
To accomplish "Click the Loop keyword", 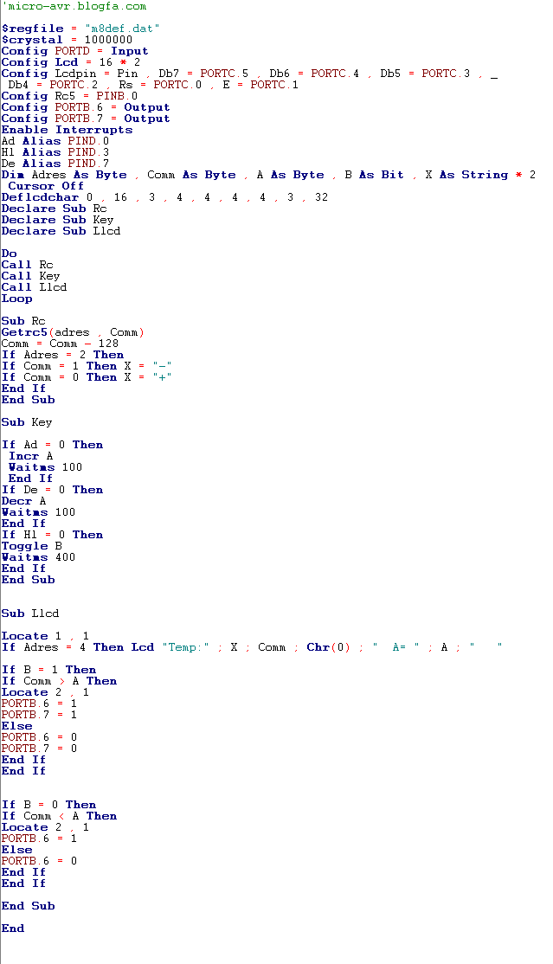I will pyautogui.click(x=16, y=299).
